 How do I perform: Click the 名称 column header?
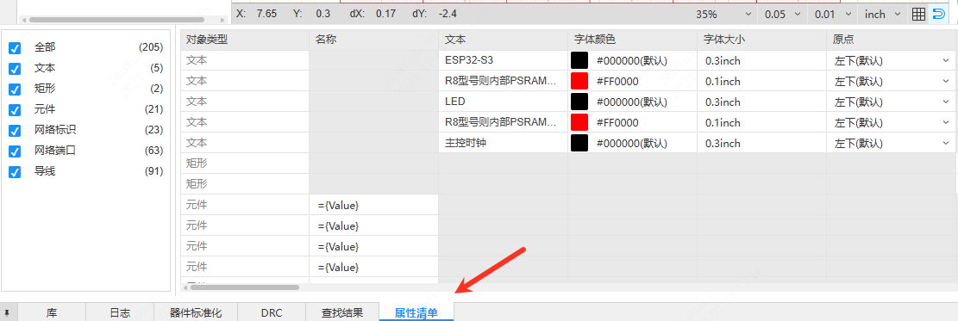374,40
